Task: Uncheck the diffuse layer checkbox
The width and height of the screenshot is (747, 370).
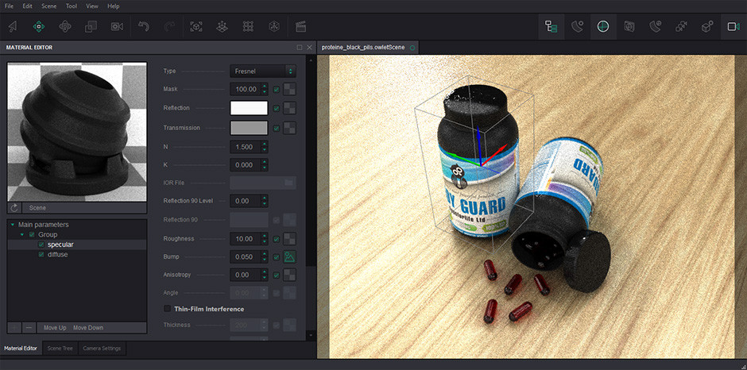Action: (41, 255)
